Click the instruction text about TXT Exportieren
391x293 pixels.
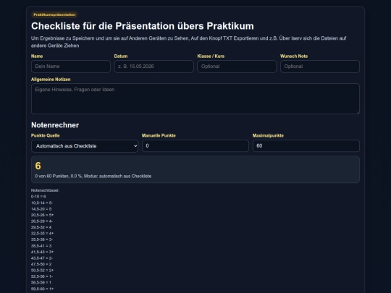click(x=188, y=42)
